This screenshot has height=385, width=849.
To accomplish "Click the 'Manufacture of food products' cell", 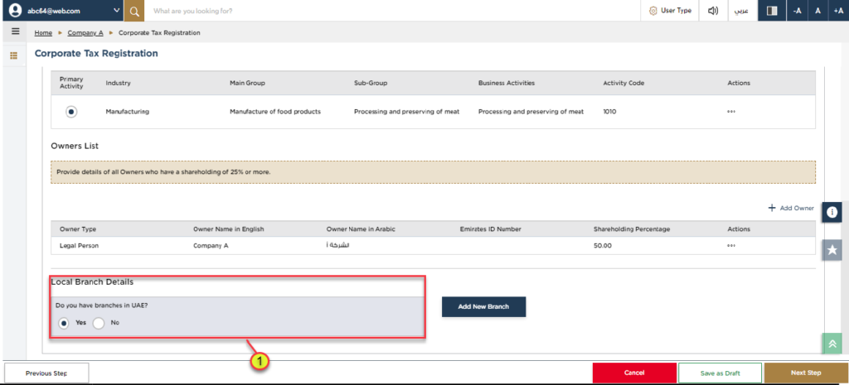I will pyautogui.click(x=275, y=112).
